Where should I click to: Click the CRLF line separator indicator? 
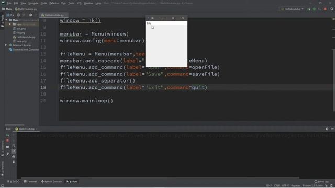(x=277, y=186)
